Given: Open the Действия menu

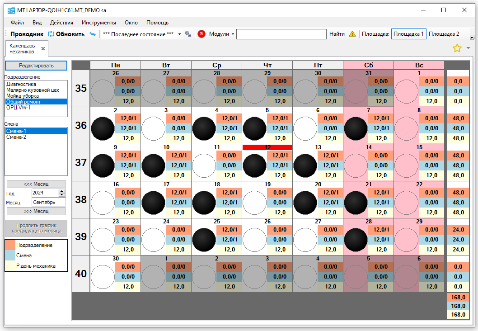Looking at the screenshot, I should tap(61, 22).
